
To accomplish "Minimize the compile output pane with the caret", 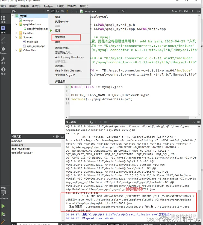I will click(x=193, y=122).
